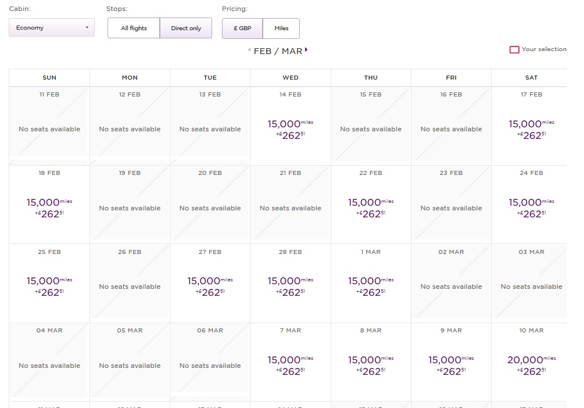Go to previous month with left arrow

pos(250,51)
